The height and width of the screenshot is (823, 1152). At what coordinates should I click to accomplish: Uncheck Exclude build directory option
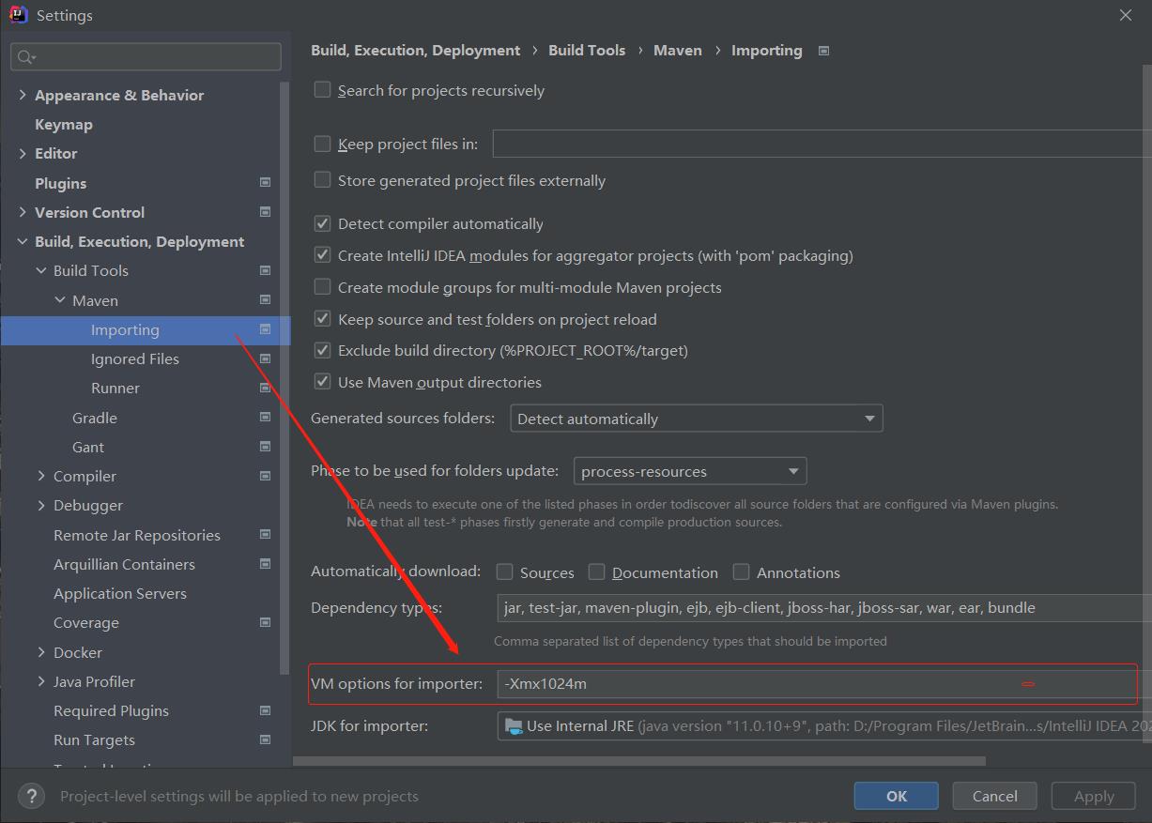pos(322,350)
